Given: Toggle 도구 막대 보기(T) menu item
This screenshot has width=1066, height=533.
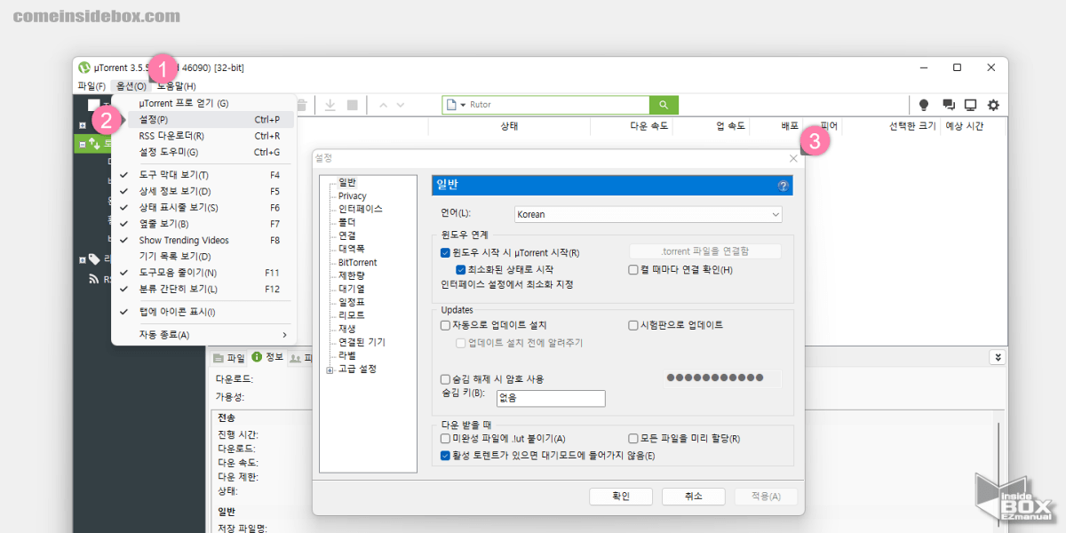Looking at the screenshot, I should (x=203, y=175).
